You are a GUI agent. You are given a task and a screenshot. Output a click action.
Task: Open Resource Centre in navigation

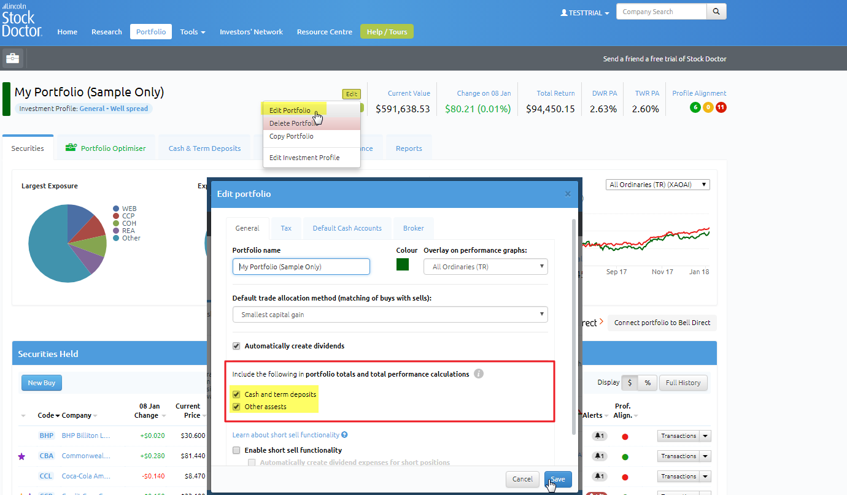(x=325, y=32)
